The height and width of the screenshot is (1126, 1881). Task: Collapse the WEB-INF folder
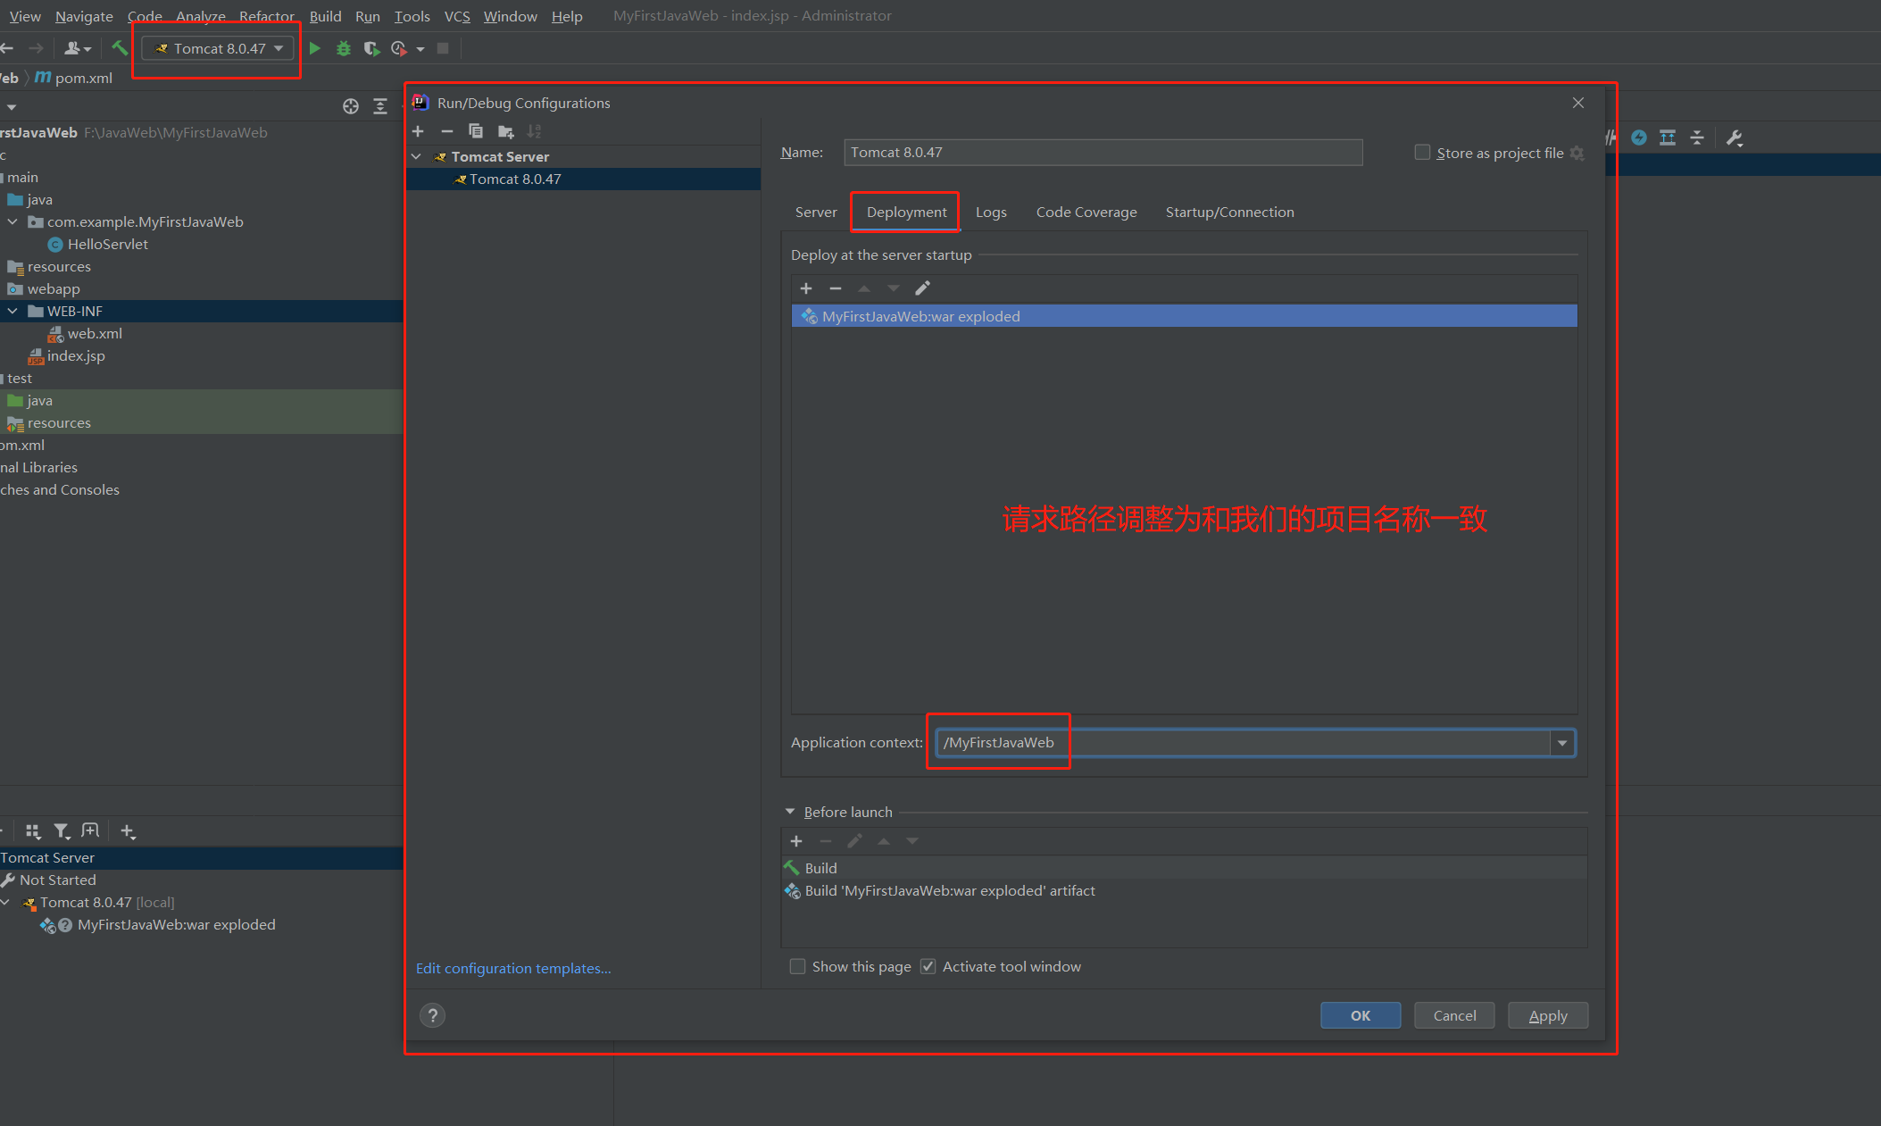[12, 311]
